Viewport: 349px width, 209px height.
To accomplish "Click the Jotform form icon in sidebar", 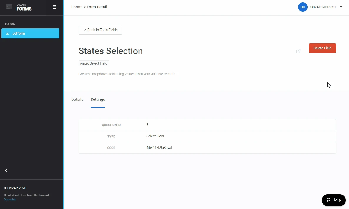I will coord(8,33).
